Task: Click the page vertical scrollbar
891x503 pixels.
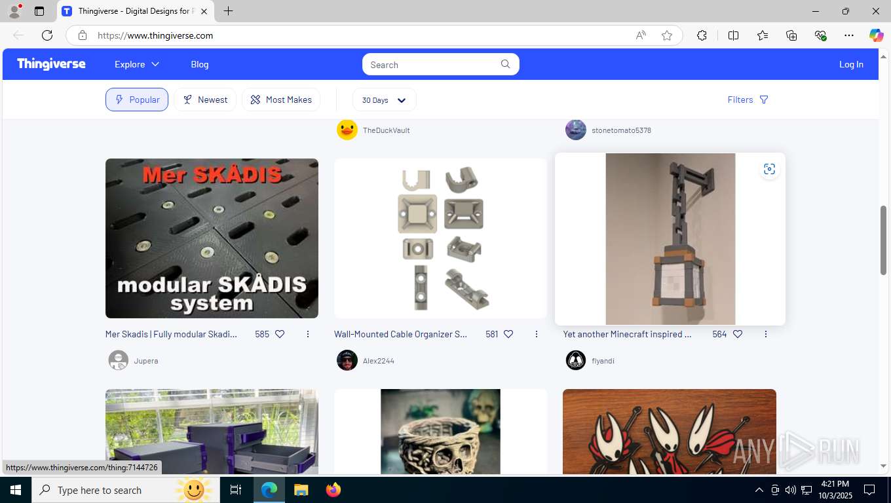Action: pos(883,240)
